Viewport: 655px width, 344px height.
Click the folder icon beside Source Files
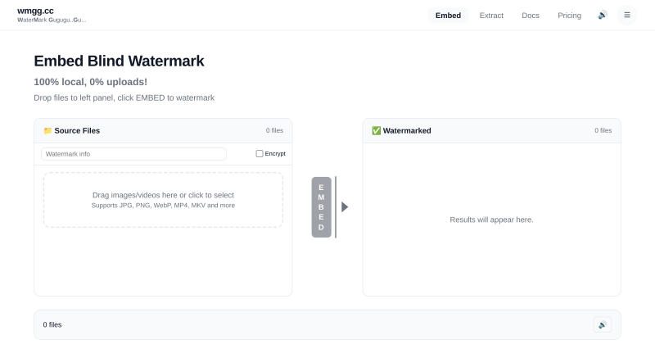47,131
